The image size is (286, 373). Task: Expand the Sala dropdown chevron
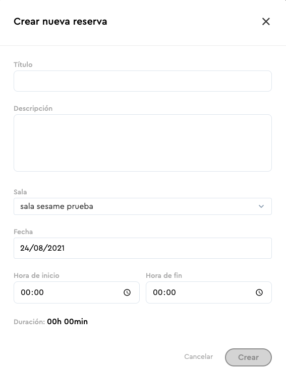pos(261,206)
